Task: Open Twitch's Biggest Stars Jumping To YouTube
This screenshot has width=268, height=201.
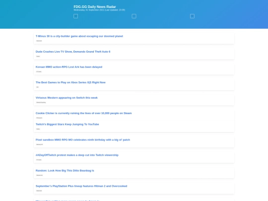Action: pyautogui.click(x=67, y=124)
